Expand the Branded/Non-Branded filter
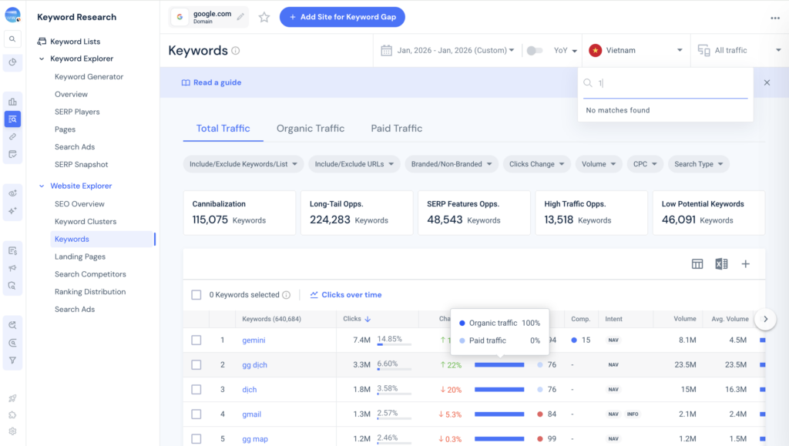This screenshot has height=446, width=789. [452, 164]
